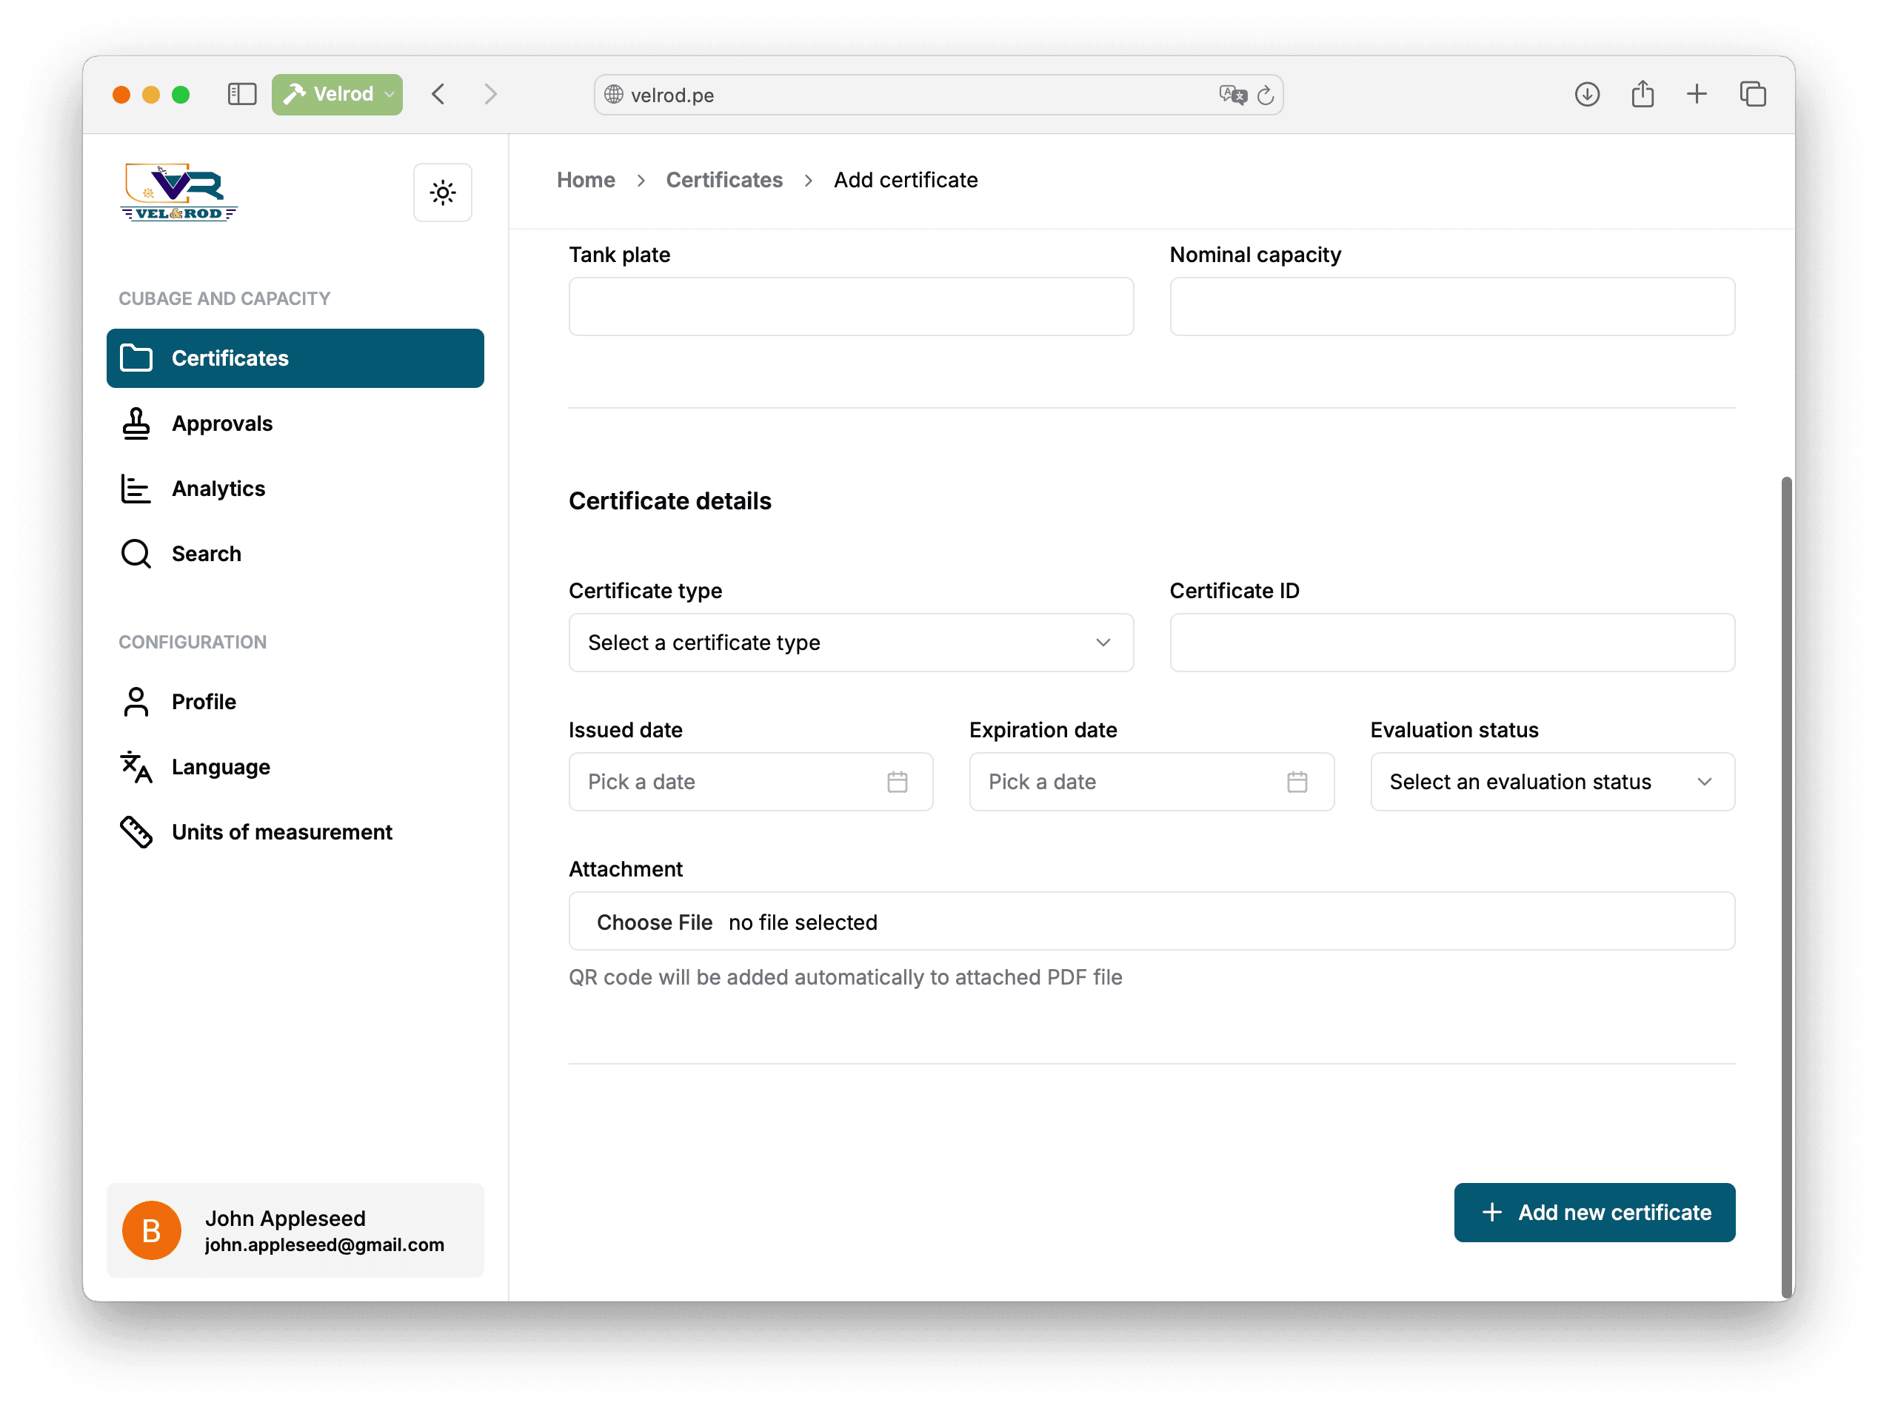This screenshot has width=1878, height=1411.
Task: Select the Language translation icon
Action: tap(136, 767)
